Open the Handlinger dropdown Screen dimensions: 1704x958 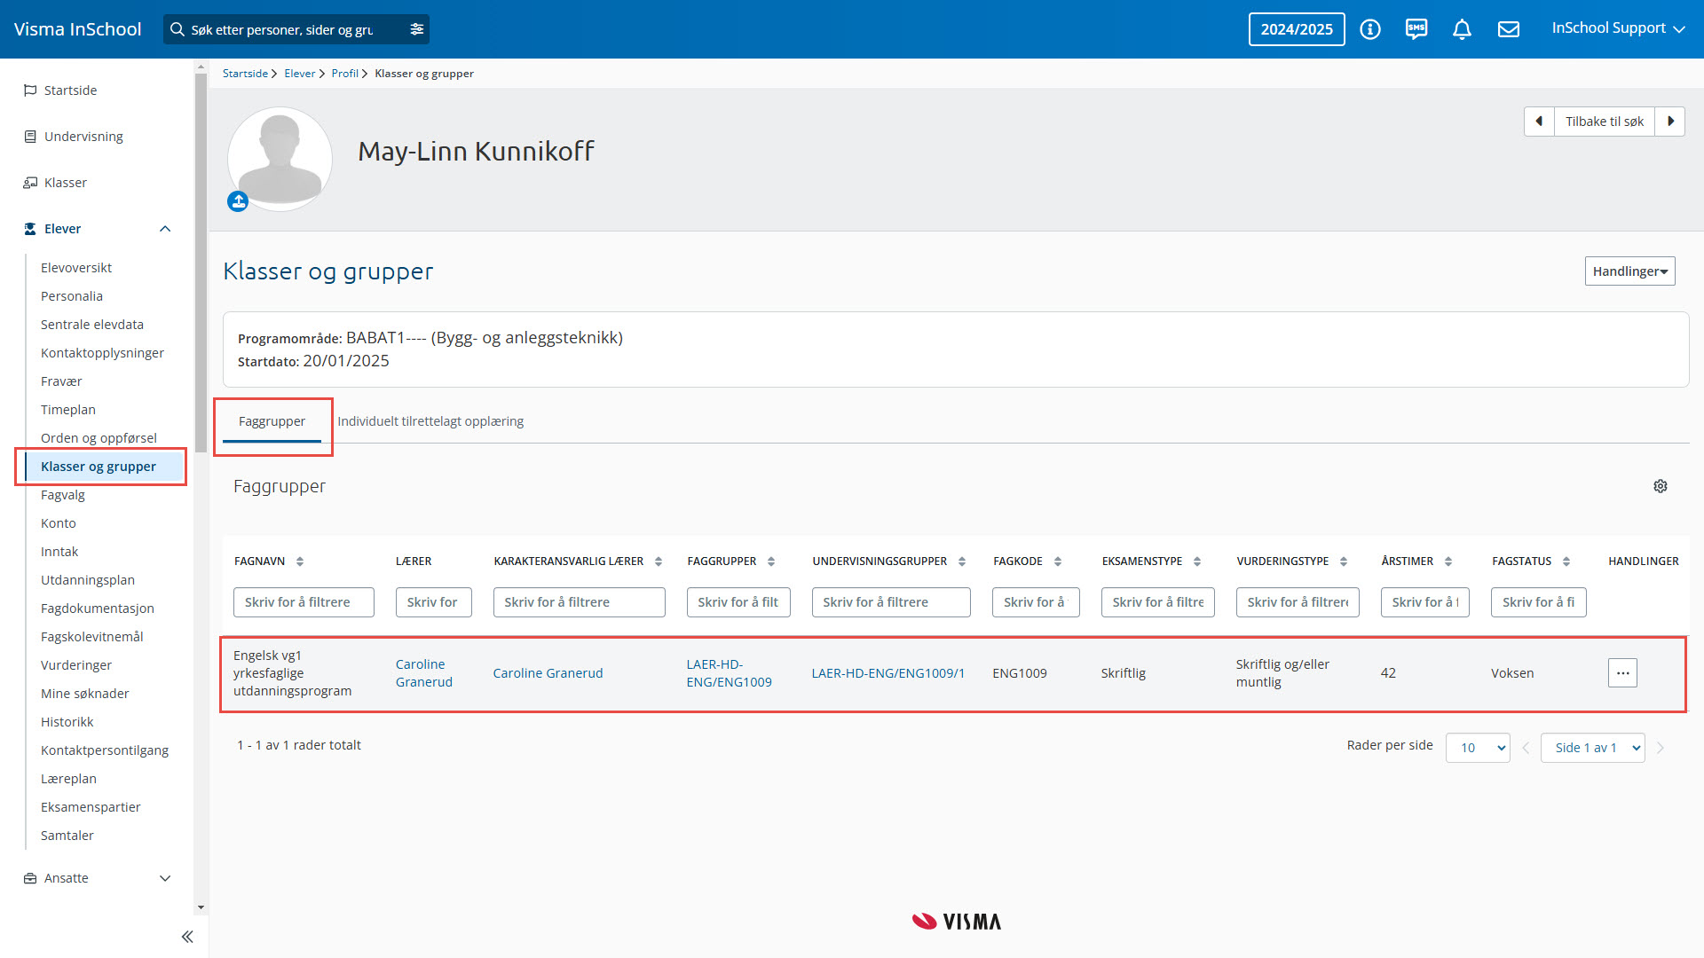1629,271
